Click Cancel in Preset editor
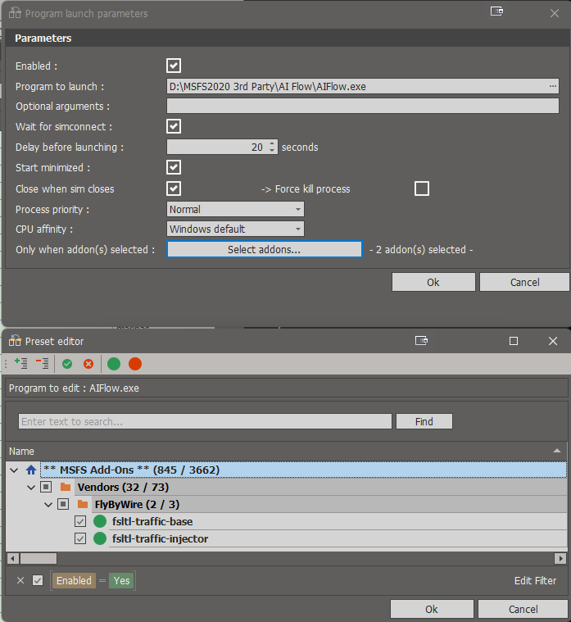Screen dimensions: 571x622 (x=523, y=609)
